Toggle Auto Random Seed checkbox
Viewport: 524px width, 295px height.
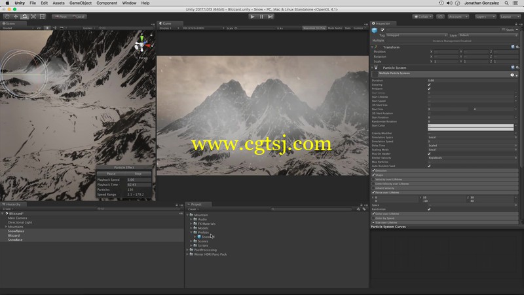pos(429,166)
